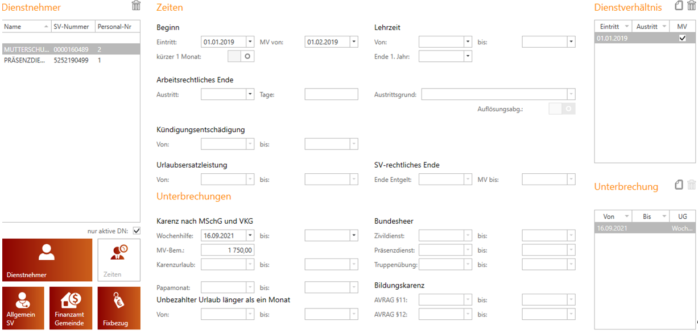Open the Eintritt date dropdown

pos(250,42)
